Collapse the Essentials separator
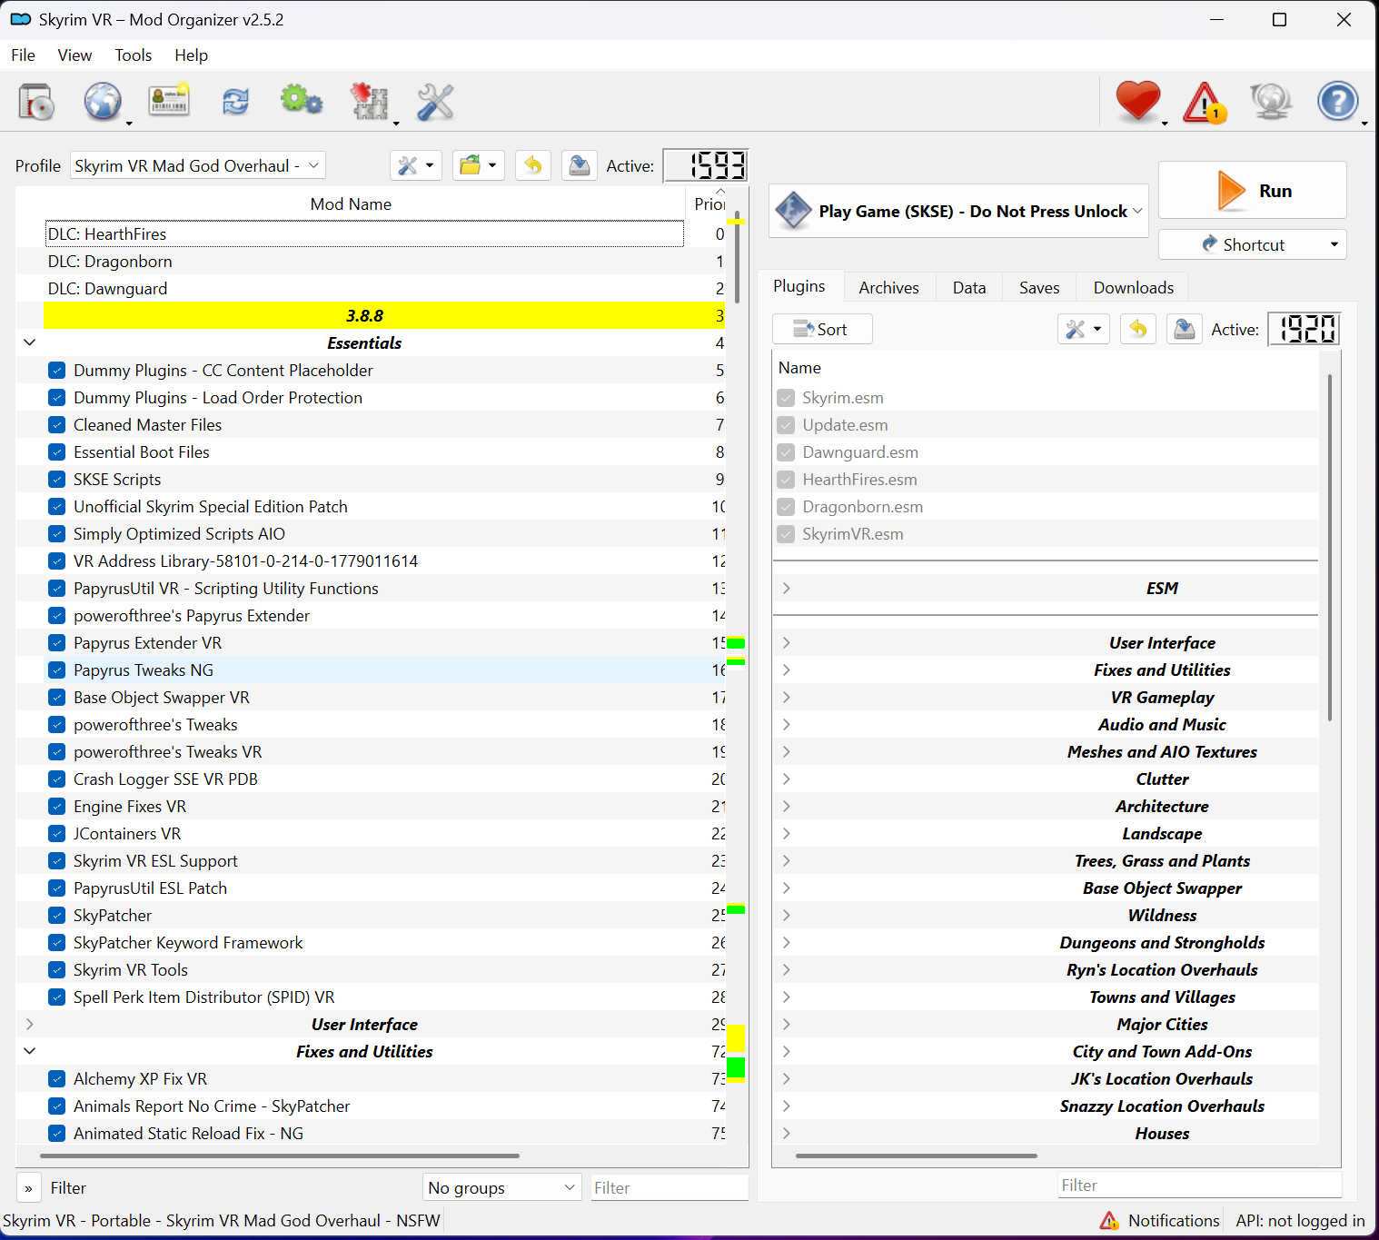Screen dimensions: 1379x1240 tap(29, 342)
